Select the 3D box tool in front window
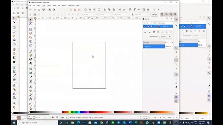Viewport: 223px width, 125px height. click(31, 41)
